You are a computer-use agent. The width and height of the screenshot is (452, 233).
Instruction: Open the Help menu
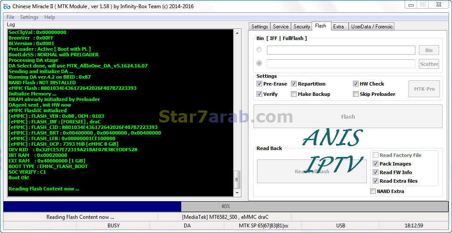click(50, 17)
